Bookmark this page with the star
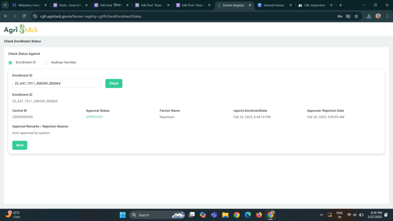 coord(356,16)
